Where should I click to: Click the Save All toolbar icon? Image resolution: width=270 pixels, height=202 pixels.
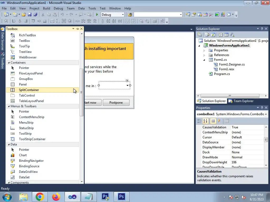(x=35, y=15)
